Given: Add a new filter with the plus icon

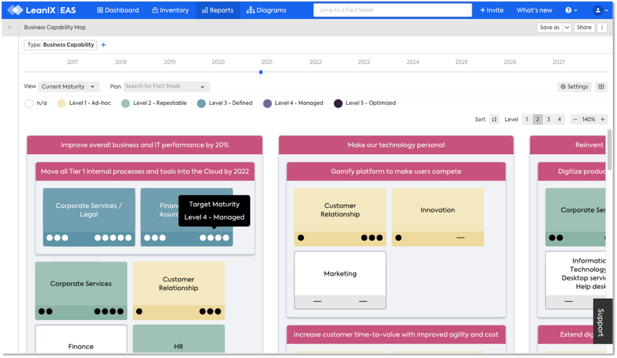Looking at the screenshot, I should 103,45.
